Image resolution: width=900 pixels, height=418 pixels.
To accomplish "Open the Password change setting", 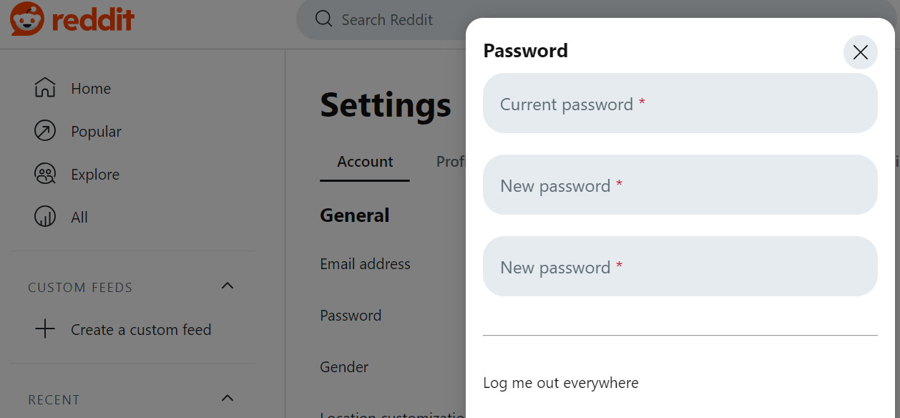I will pos(351,315).
